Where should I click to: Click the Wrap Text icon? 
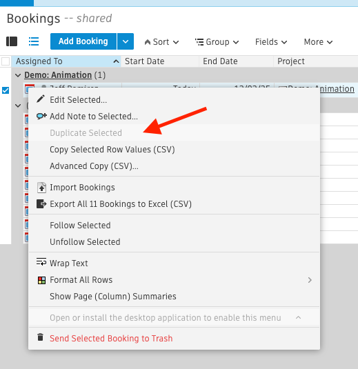pos(41,262)
